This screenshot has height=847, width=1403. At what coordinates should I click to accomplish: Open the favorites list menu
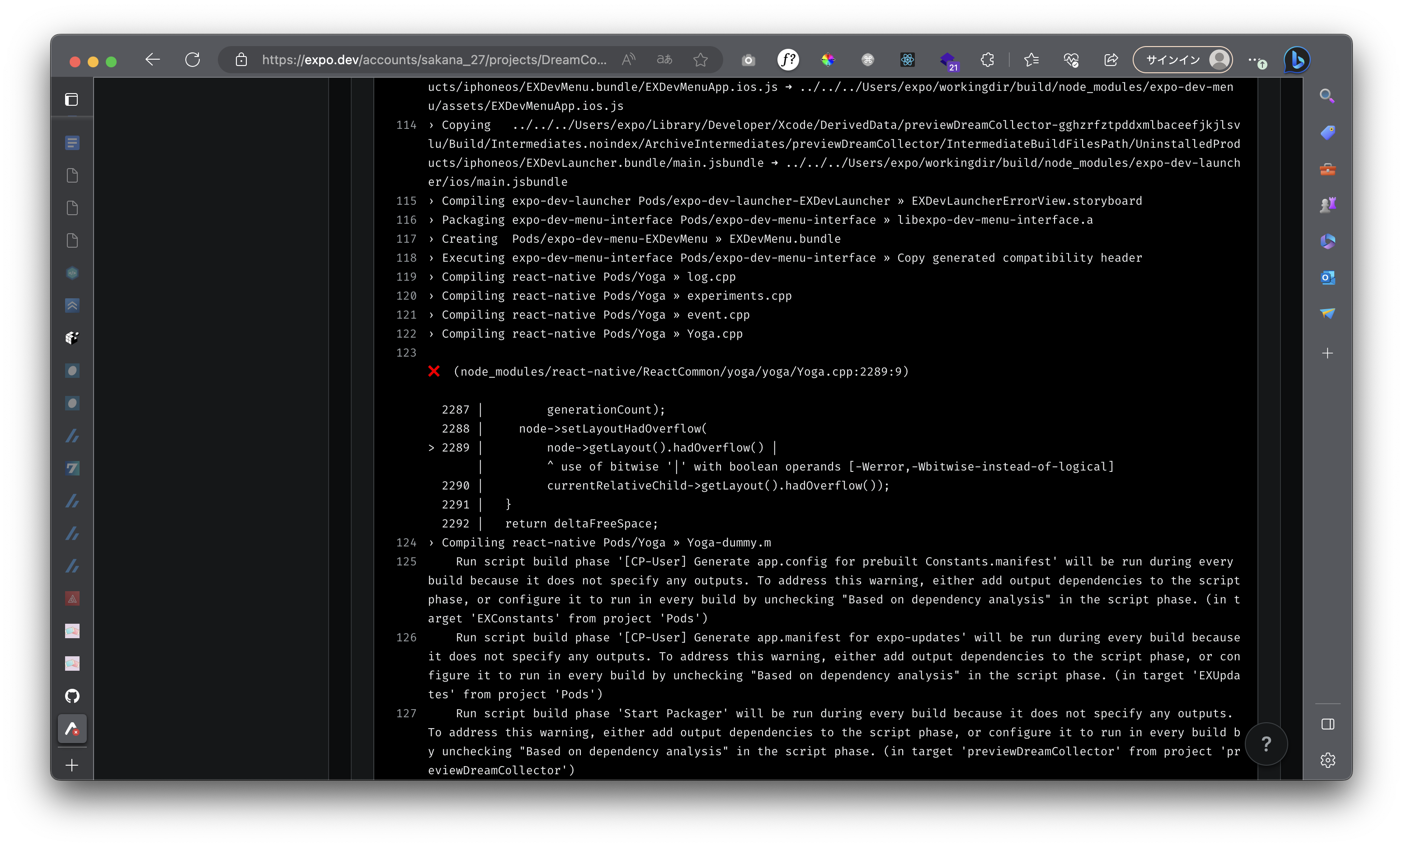click(1031, 60)
